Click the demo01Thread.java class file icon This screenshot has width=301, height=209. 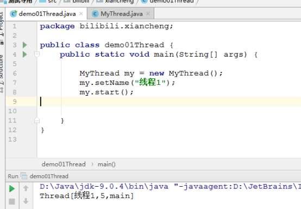(14, 14)
